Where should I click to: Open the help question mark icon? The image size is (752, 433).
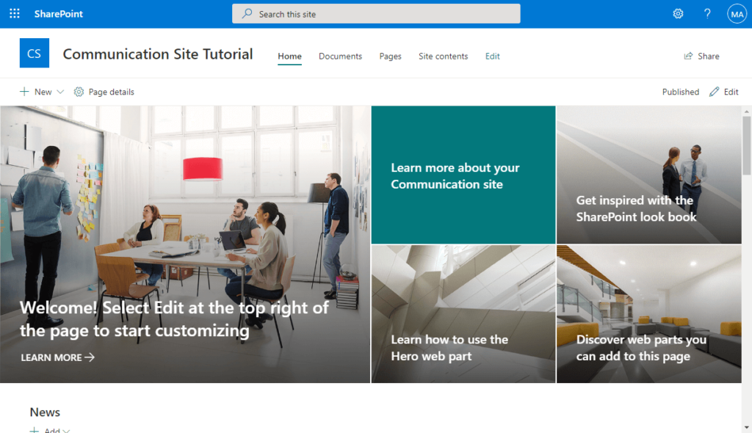tap(707, 14)
